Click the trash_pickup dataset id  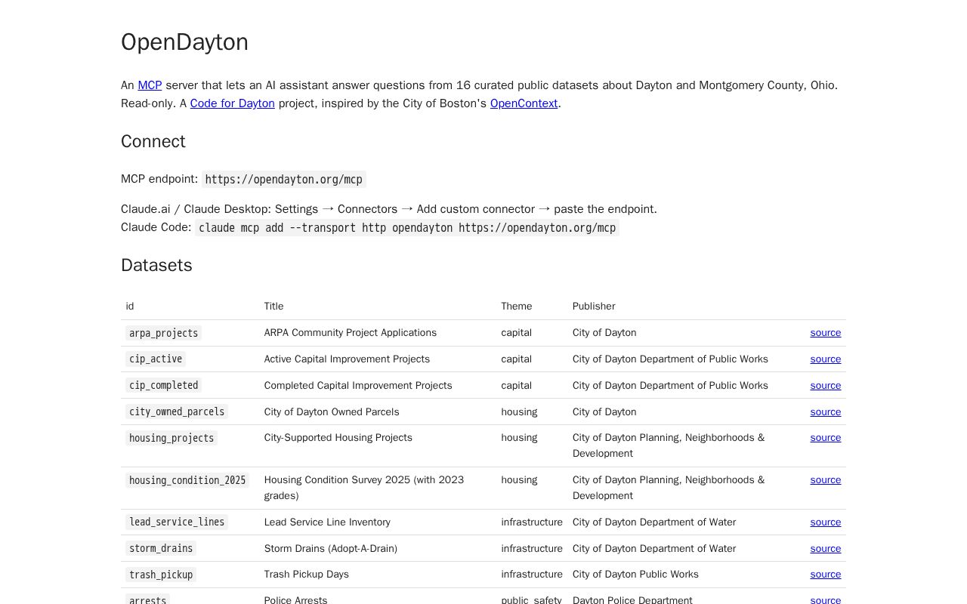coord(161,575)
